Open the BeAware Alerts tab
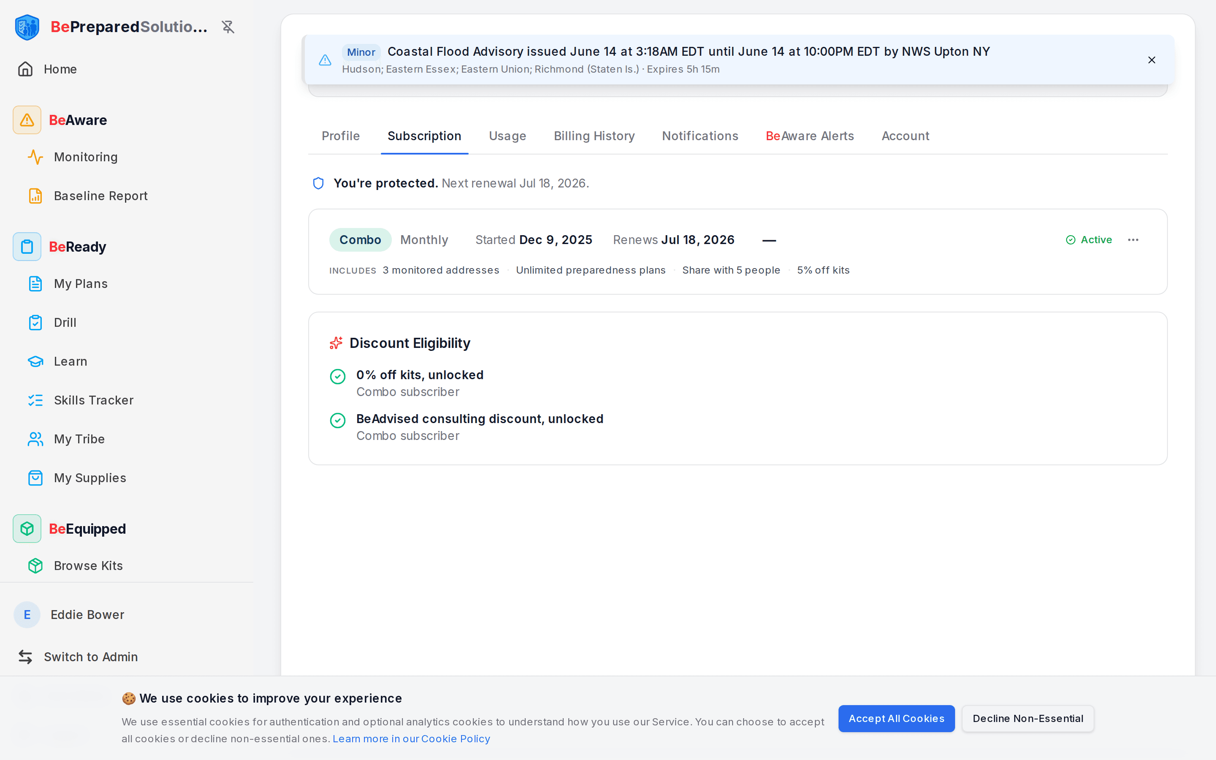 (809, 136)
